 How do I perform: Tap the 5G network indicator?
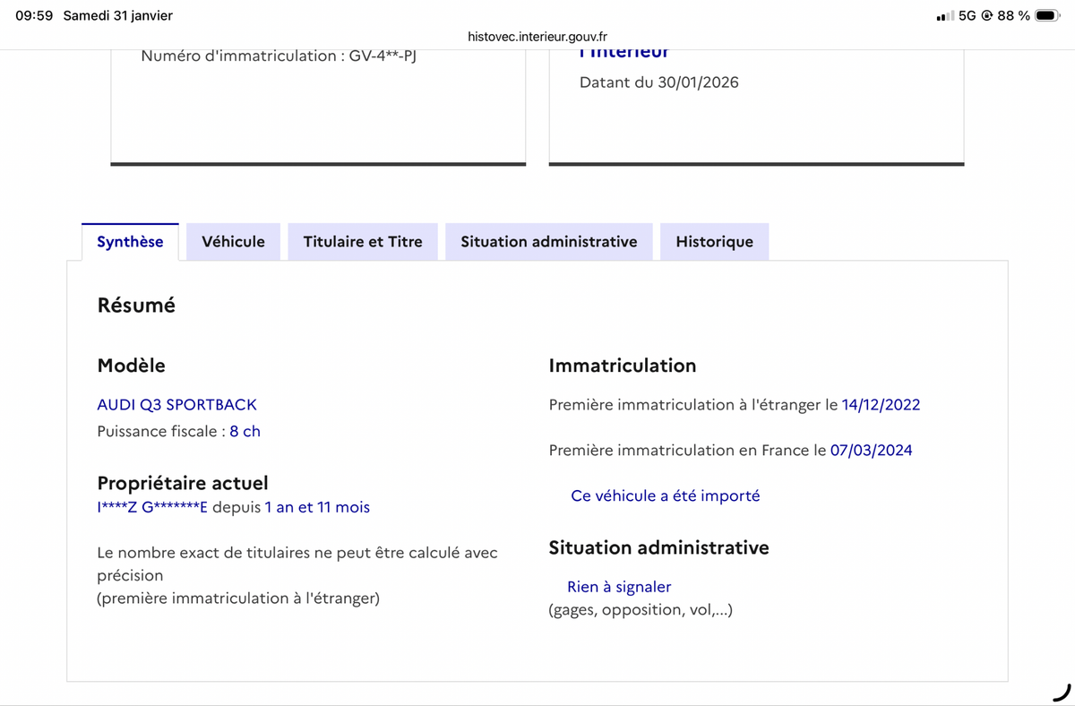click(x=967, y=15)
